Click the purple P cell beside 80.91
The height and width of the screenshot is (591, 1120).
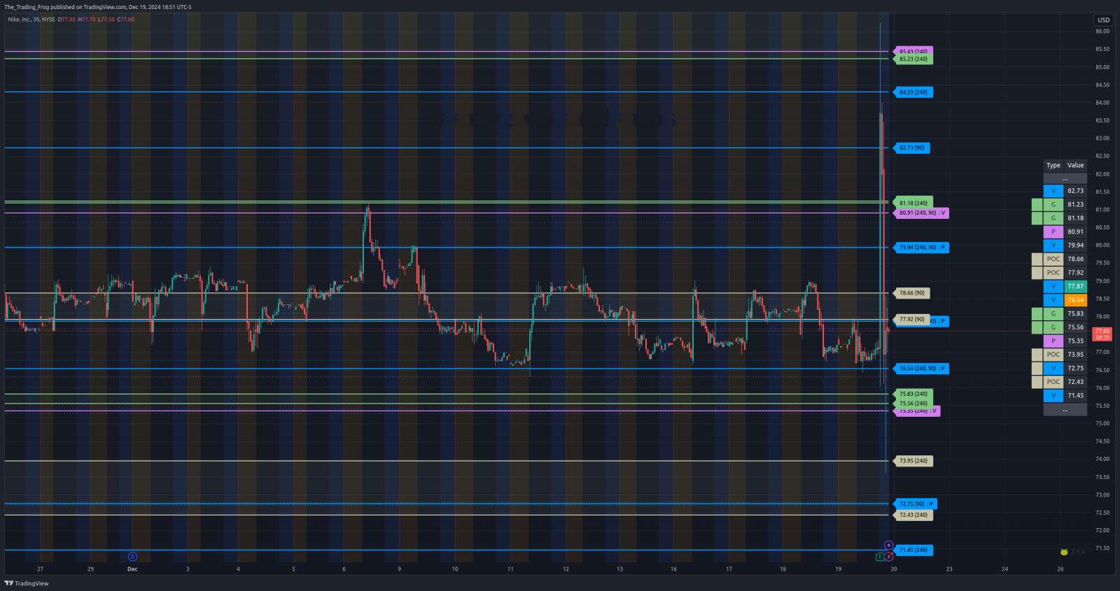(x=1053, y=232)
